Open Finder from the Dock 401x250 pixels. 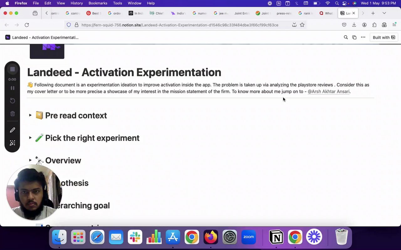pos(59,237)
